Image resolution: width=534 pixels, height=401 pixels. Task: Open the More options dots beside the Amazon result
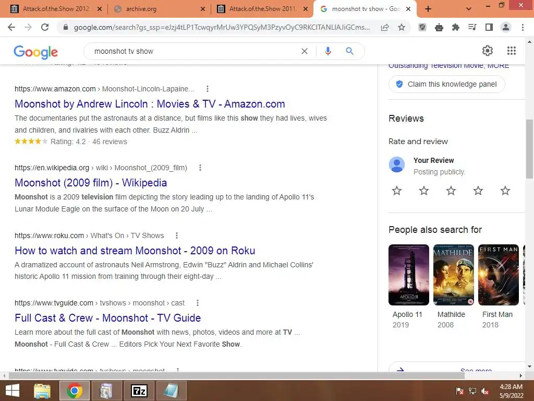208,89
